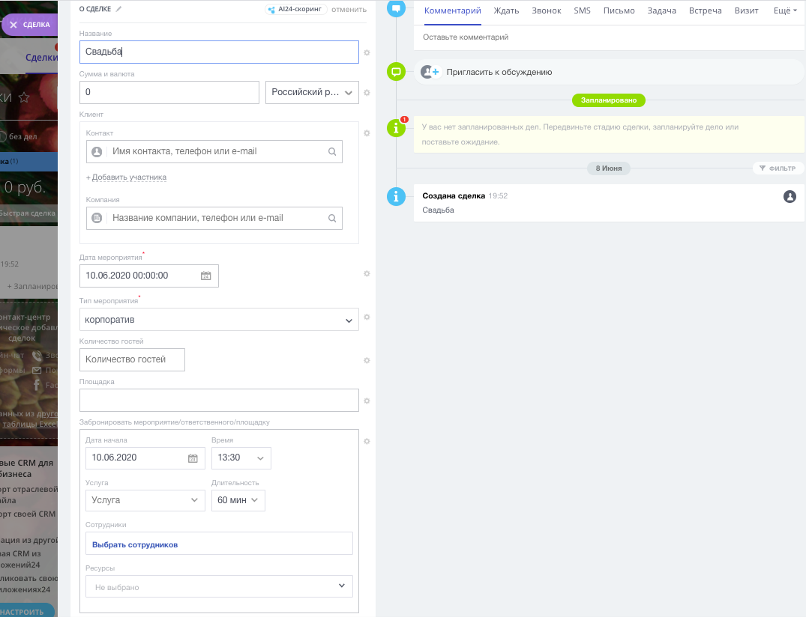
Task: Click 'Выбрать сотрудников' link
Action: 135,544
